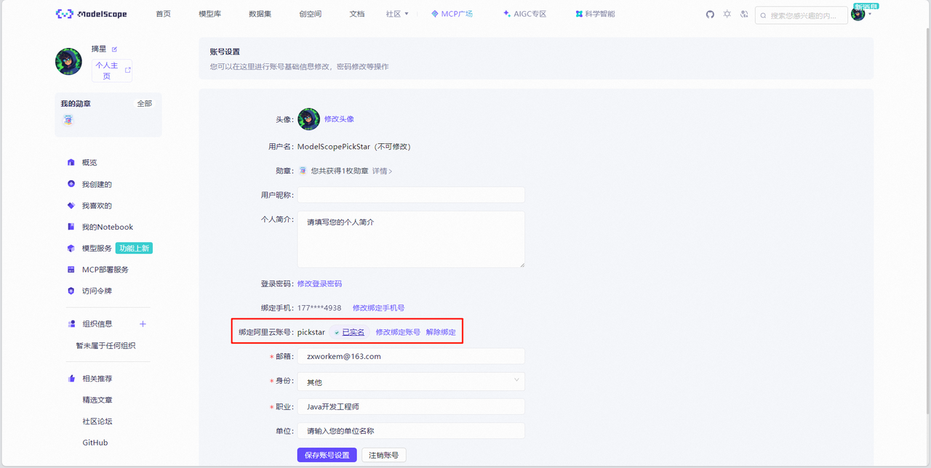Switch site language via translate icon

744,15
